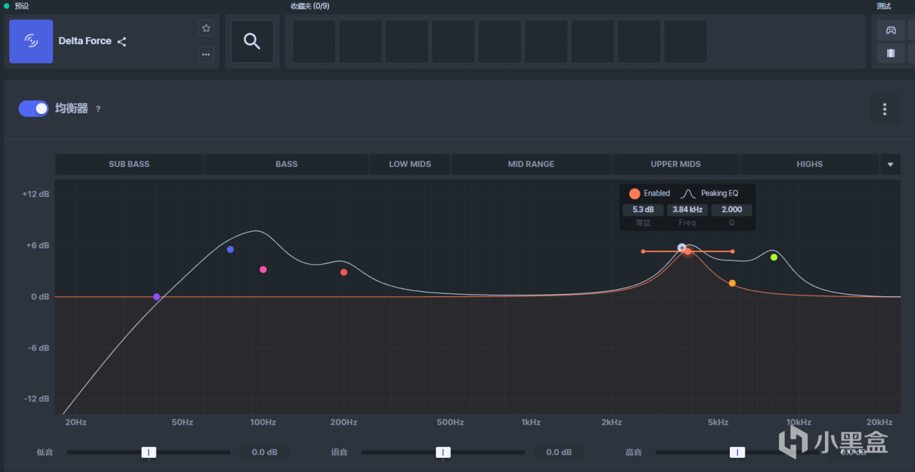915x472 pixels.
Task: Select the yellow EQ point near 5.5kHz
Action: [x=732, y=283]
